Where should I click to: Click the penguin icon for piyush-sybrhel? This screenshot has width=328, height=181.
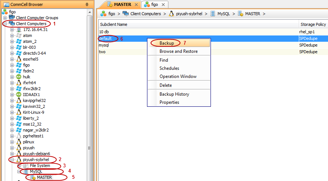click(x=19, y=160)
